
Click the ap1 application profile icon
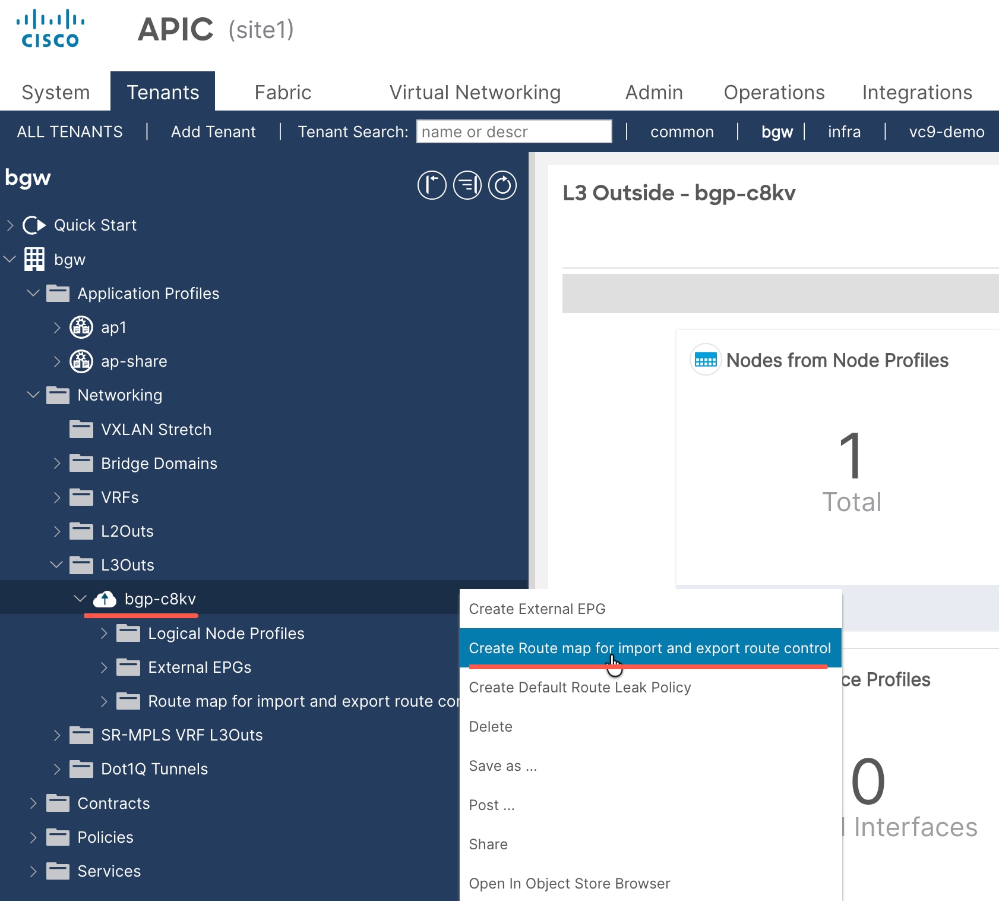(81, 327)
